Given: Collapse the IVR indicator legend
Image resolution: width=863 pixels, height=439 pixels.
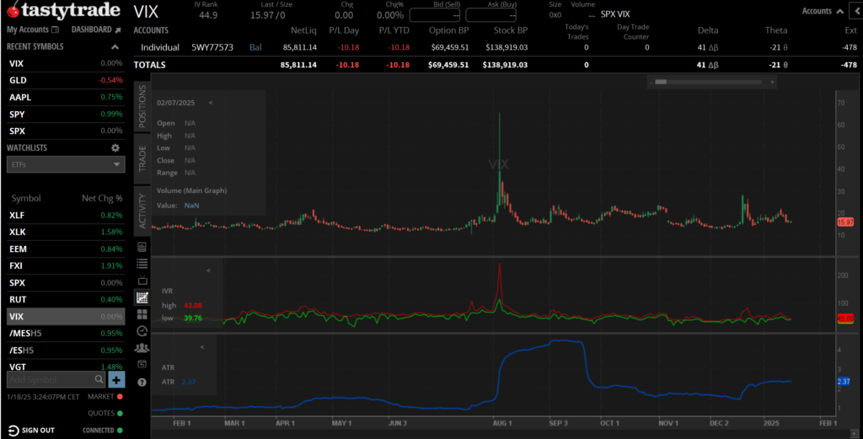Looking at the screenshot, I should coord(208,270).
